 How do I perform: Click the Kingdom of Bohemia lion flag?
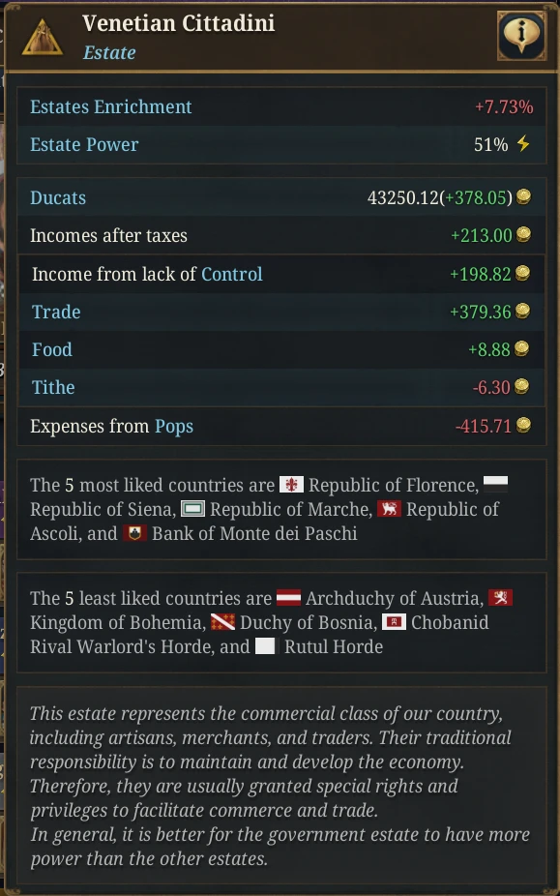click(500, 598)
